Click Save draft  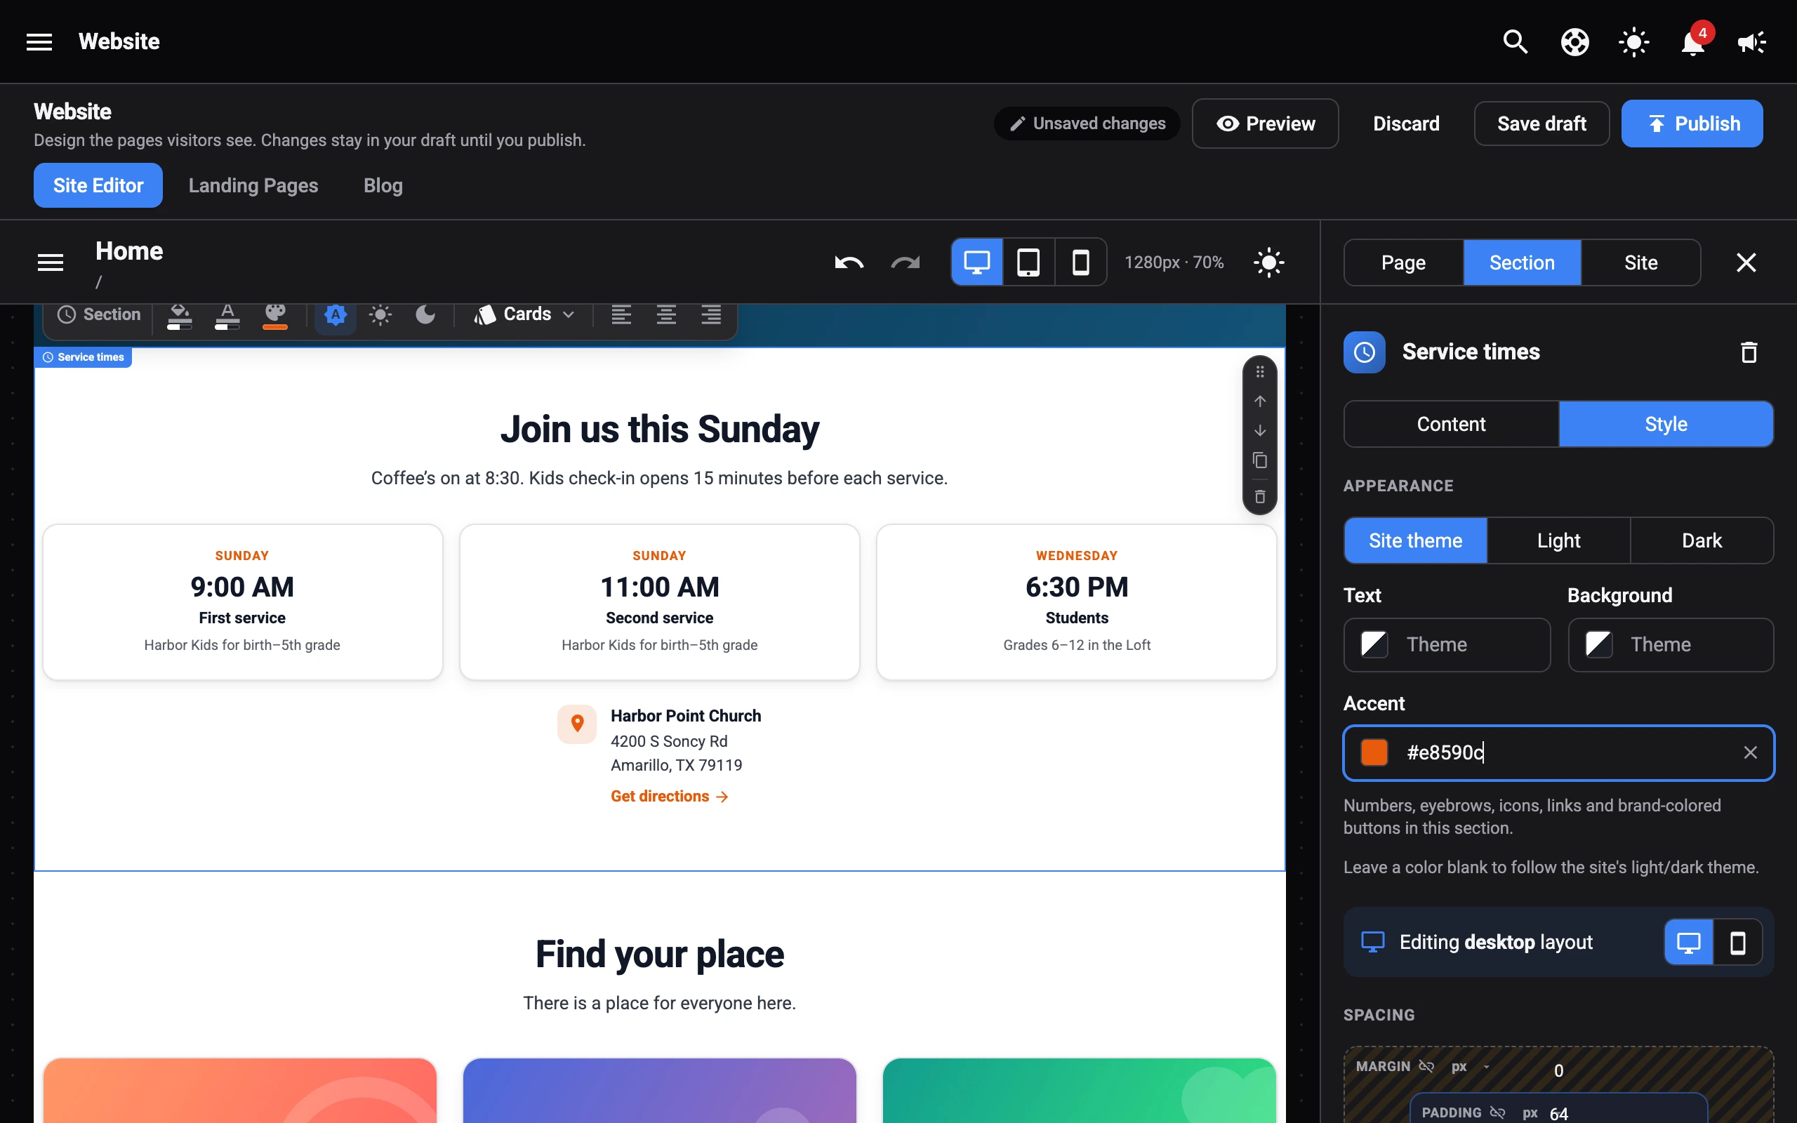(x=1541, y=124)
